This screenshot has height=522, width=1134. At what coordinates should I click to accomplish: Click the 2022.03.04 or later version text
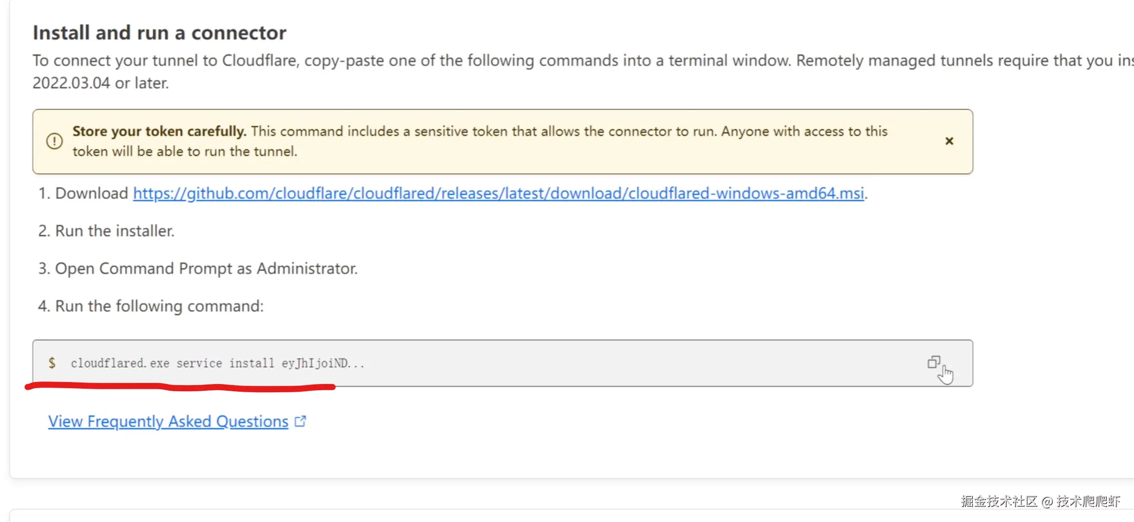click(x=101, y=83)
